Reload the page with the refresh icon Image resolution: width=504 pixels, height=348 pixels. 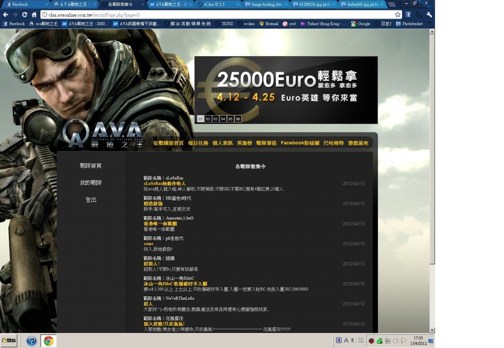coord(25,14)
